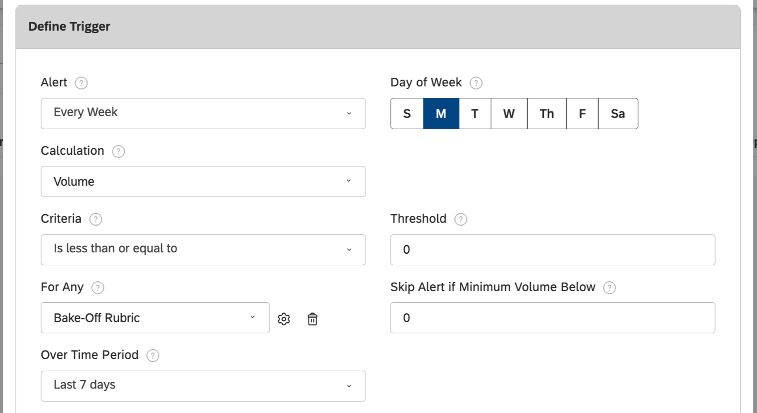Click the Threshold input field

tap(552, 250)
